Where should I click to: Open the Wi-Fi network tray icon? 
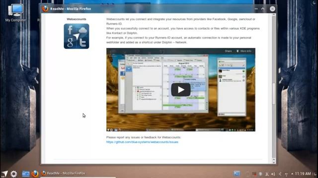click(x=286, y=174)
